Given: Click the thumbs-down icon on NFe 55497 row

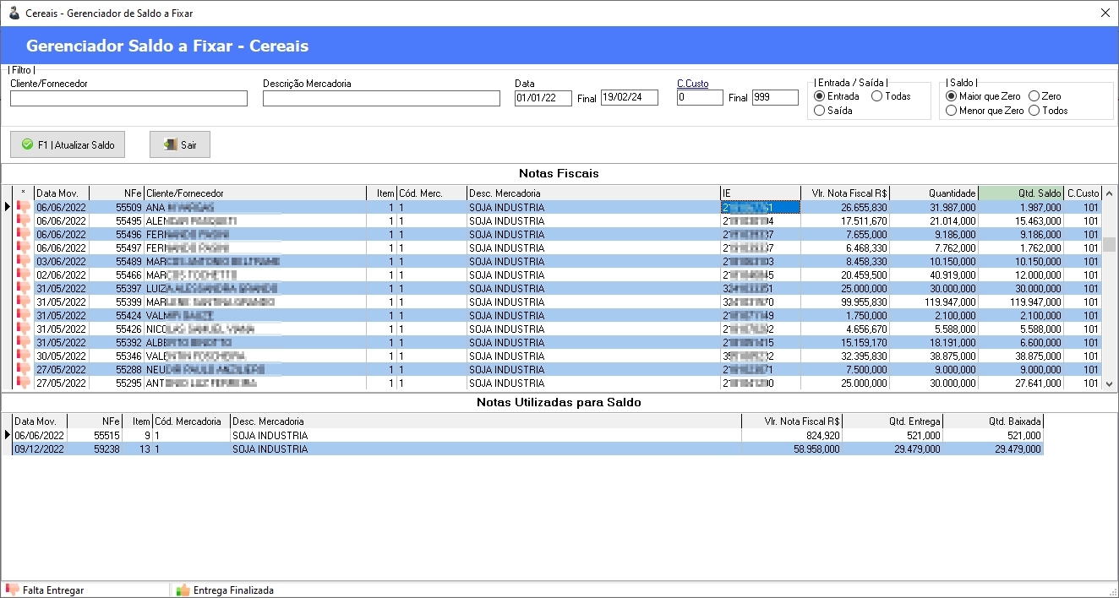Looking at the screenshot, I should 23,247.
